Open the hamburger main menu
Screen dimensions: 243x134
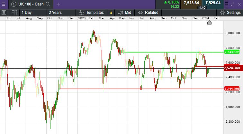[x=4, y=4]
